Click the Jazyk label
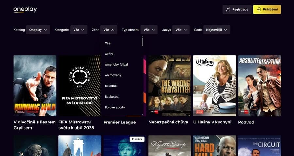This screenshot has height=156, width=294. pos(167,30)
